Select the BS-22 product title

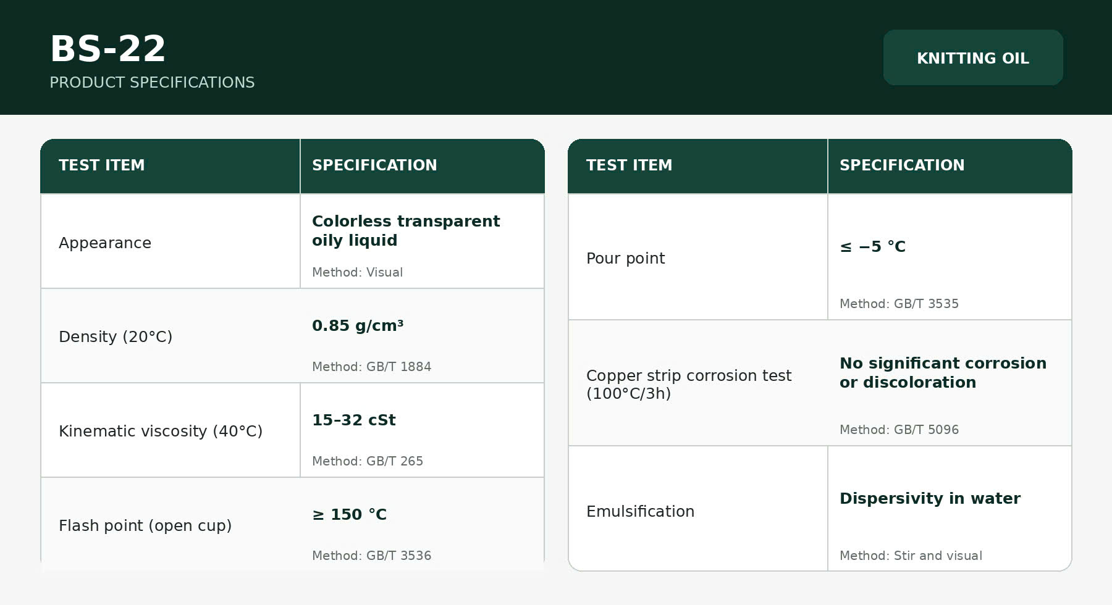tap(108, 49)
